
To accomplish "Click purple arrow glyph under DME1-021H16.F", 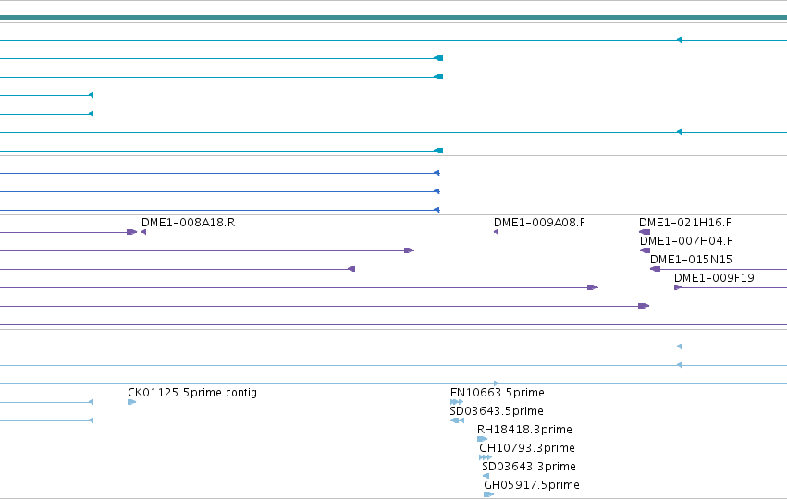I will point(645,232).
